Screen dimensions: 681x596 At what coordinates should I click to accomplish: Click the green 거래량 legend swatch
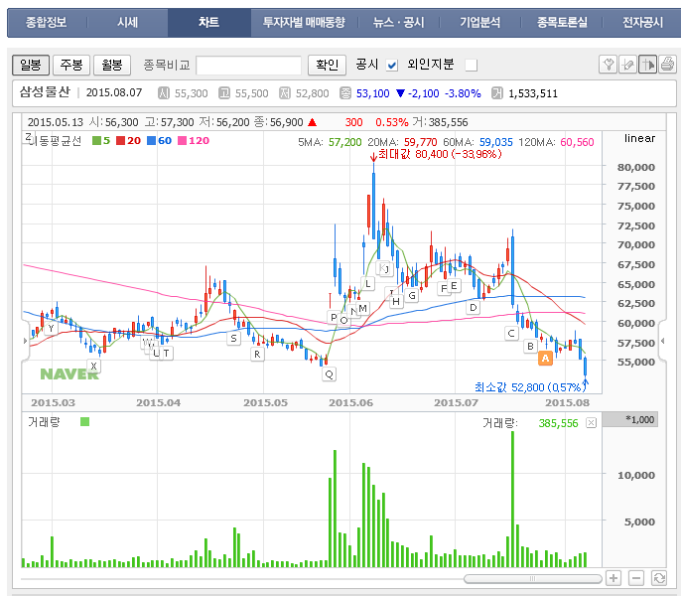84,421
